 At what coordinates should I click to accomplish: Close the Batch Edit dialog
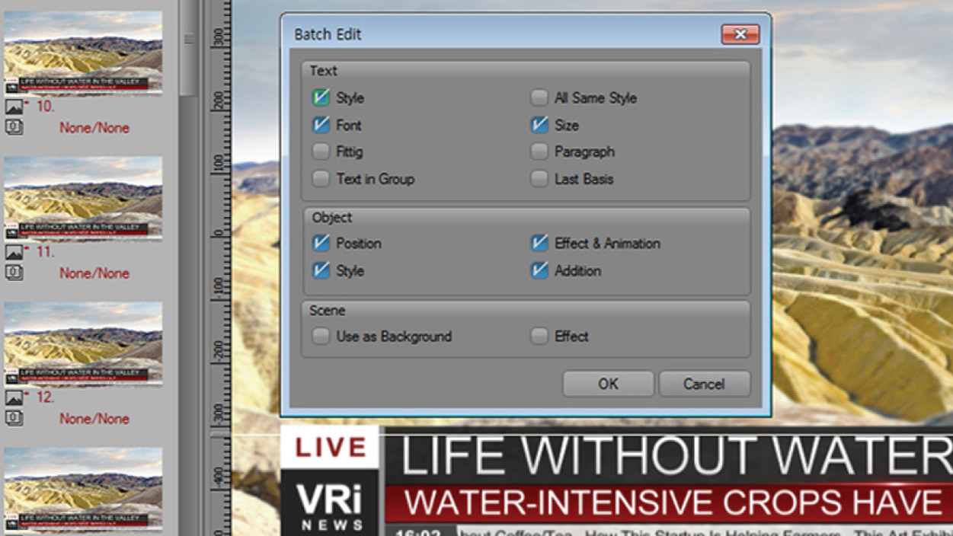(x=740, y=34)
